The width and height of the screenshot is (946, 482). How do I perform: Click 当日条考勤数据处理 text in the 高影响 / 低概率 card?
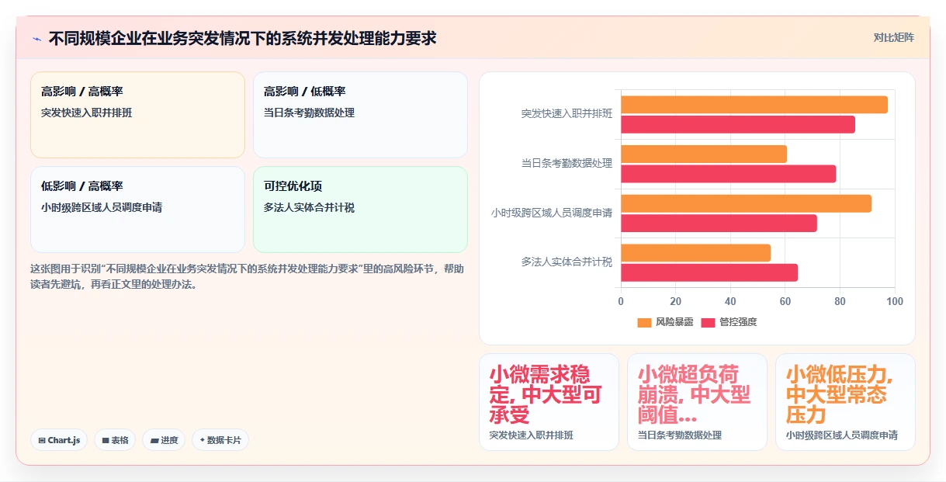tap(309, 113)
